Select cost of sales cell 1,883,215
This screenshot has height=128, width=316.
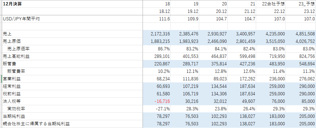pyautogui.click(x=157, y=42)
